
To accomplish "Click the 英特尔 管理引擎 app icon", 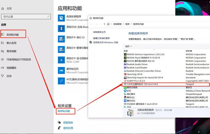I will [x=61, y=49].
